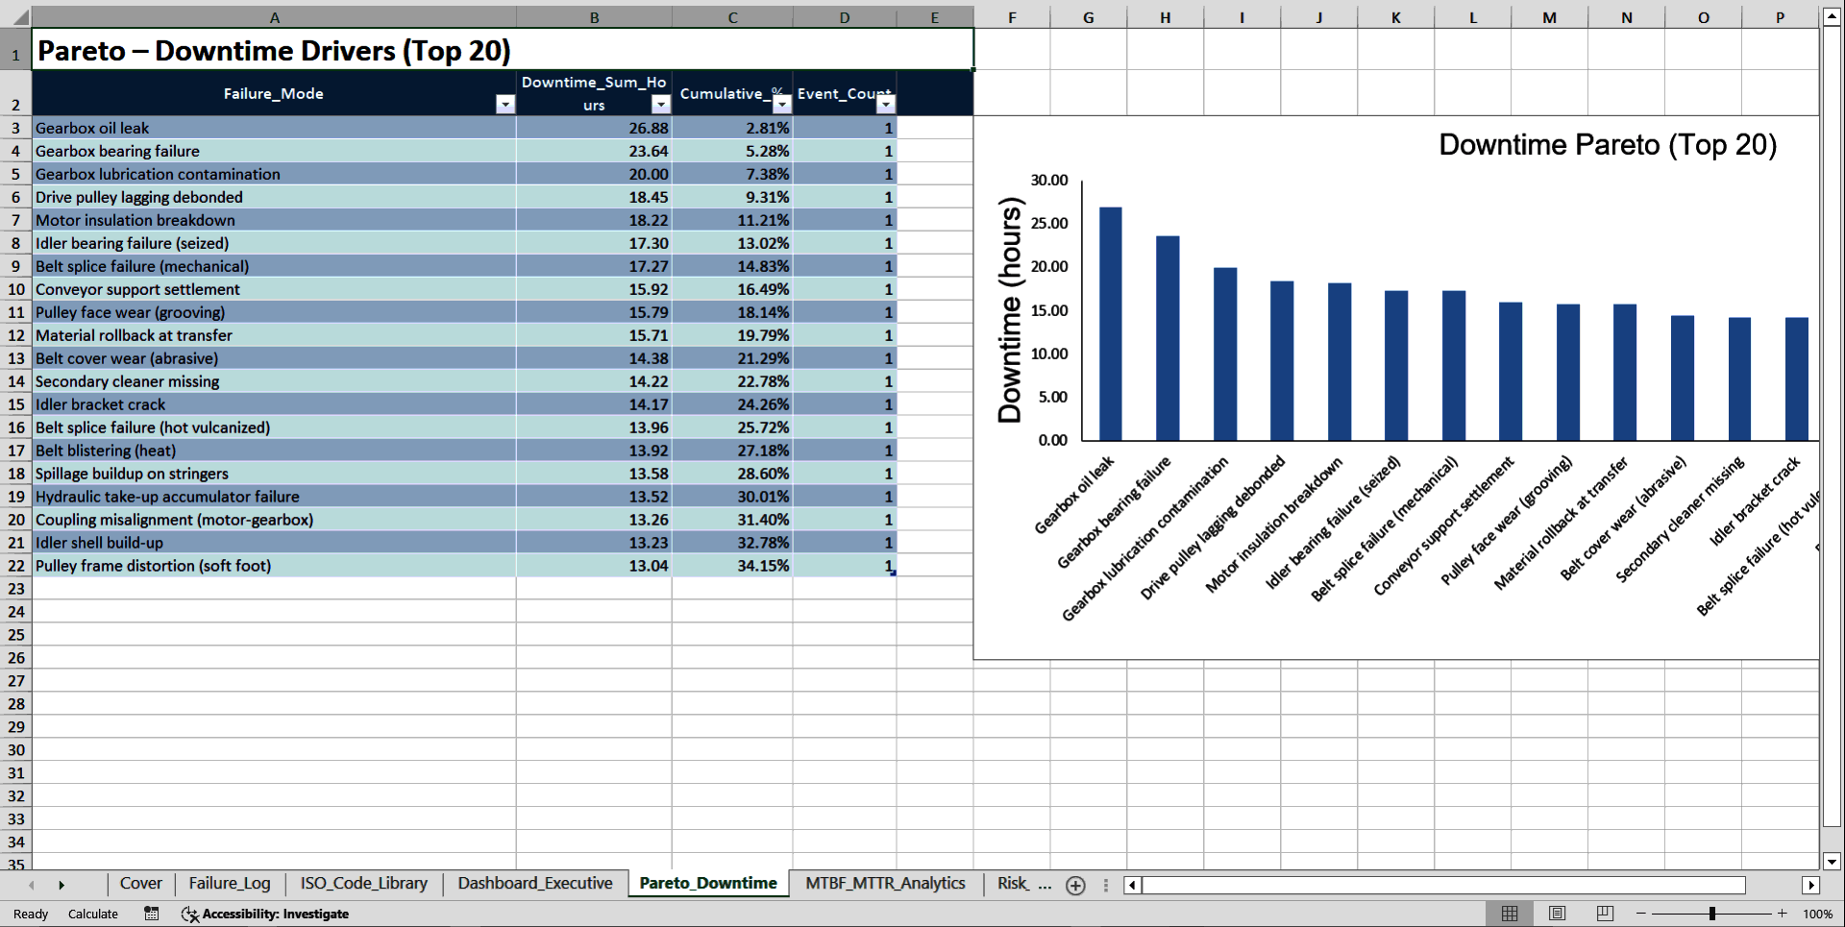Open the Failure_Log sheet tab

click(229, 883)
